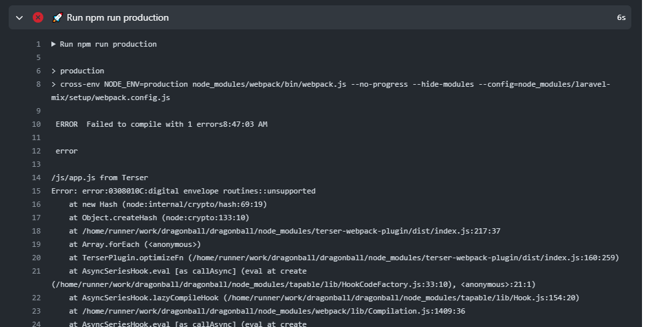Expand the triangle on log line 1
The height and width of the screenshot is (327, 648).
pos(54,44)
